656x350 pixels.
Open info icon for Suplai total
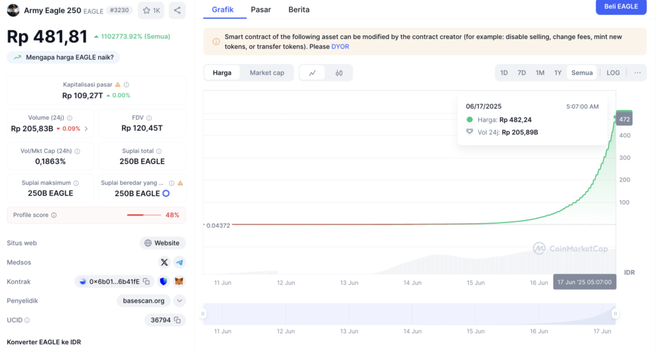159,151
